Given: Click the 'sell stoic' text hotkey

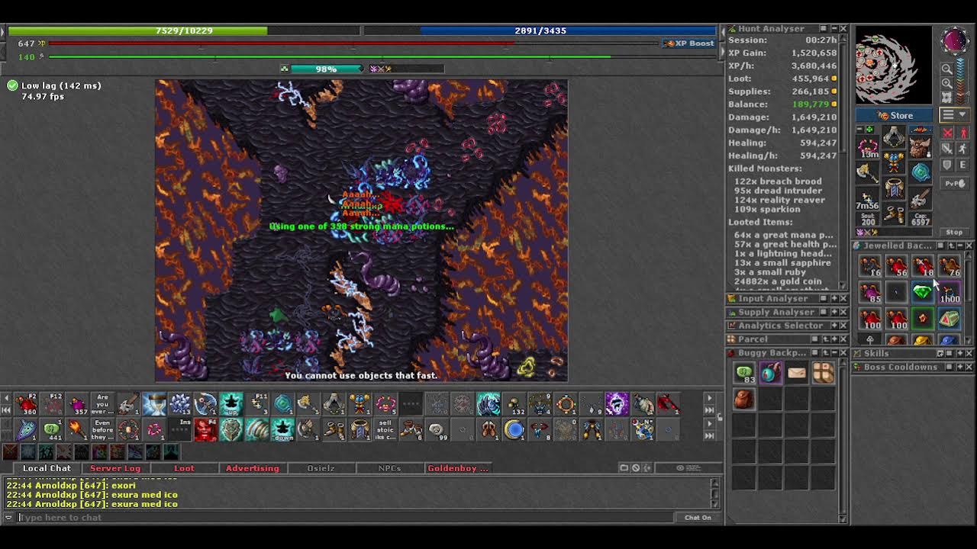Looking at the screenshot, I should (x=385, y=430).
